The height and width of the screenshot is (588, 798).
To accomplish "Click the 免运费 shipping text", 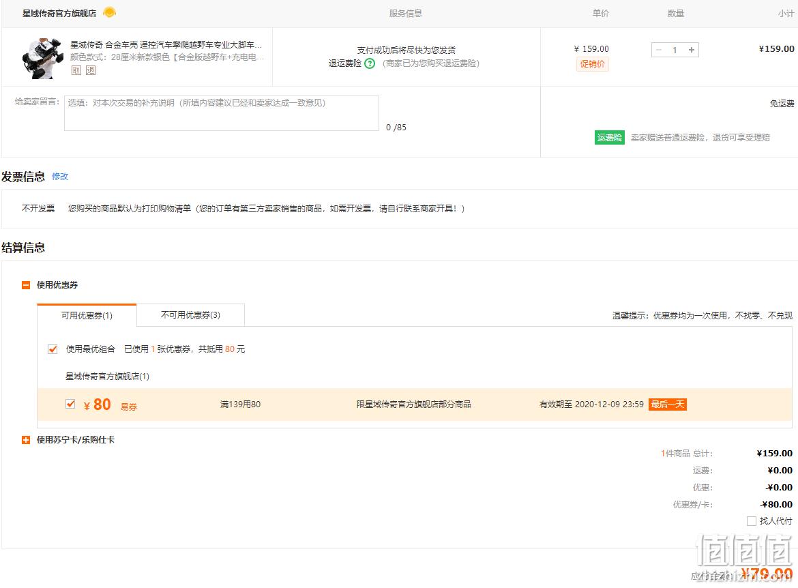I will pyautogui.click(x=782, y=104).
